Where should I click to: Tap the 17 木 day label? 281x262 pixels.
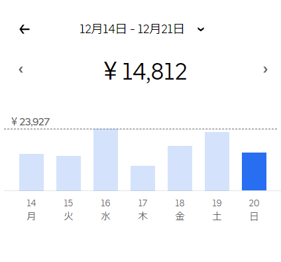coord(142,210)
